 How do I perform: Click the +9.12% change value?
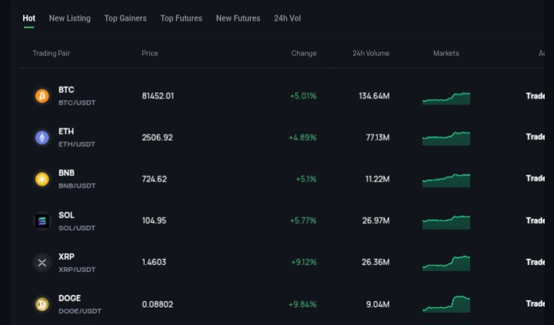click(x=303, y=262)
